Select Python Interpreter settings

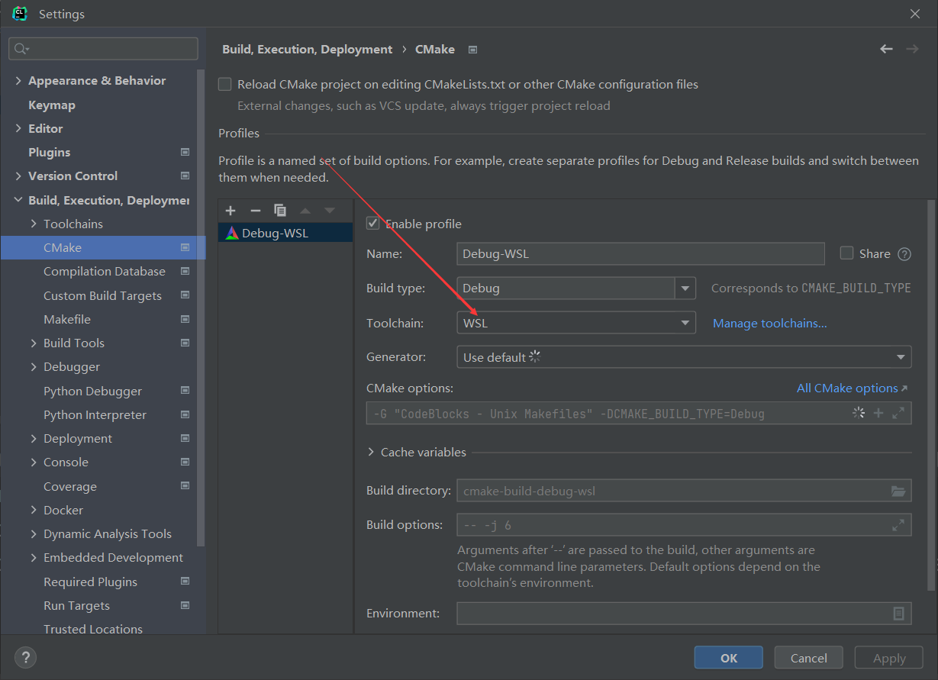95,414
